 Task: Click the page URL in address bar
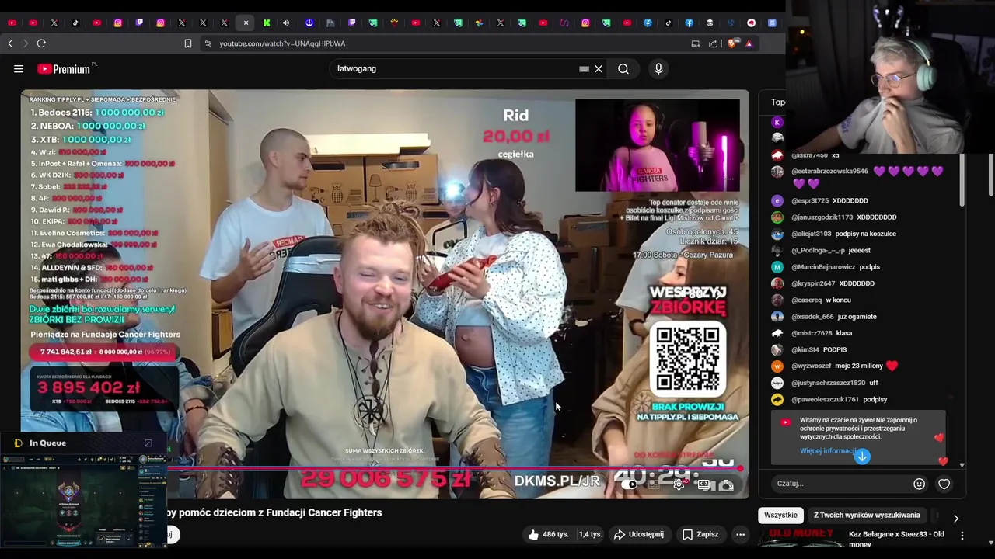[282, 43]
